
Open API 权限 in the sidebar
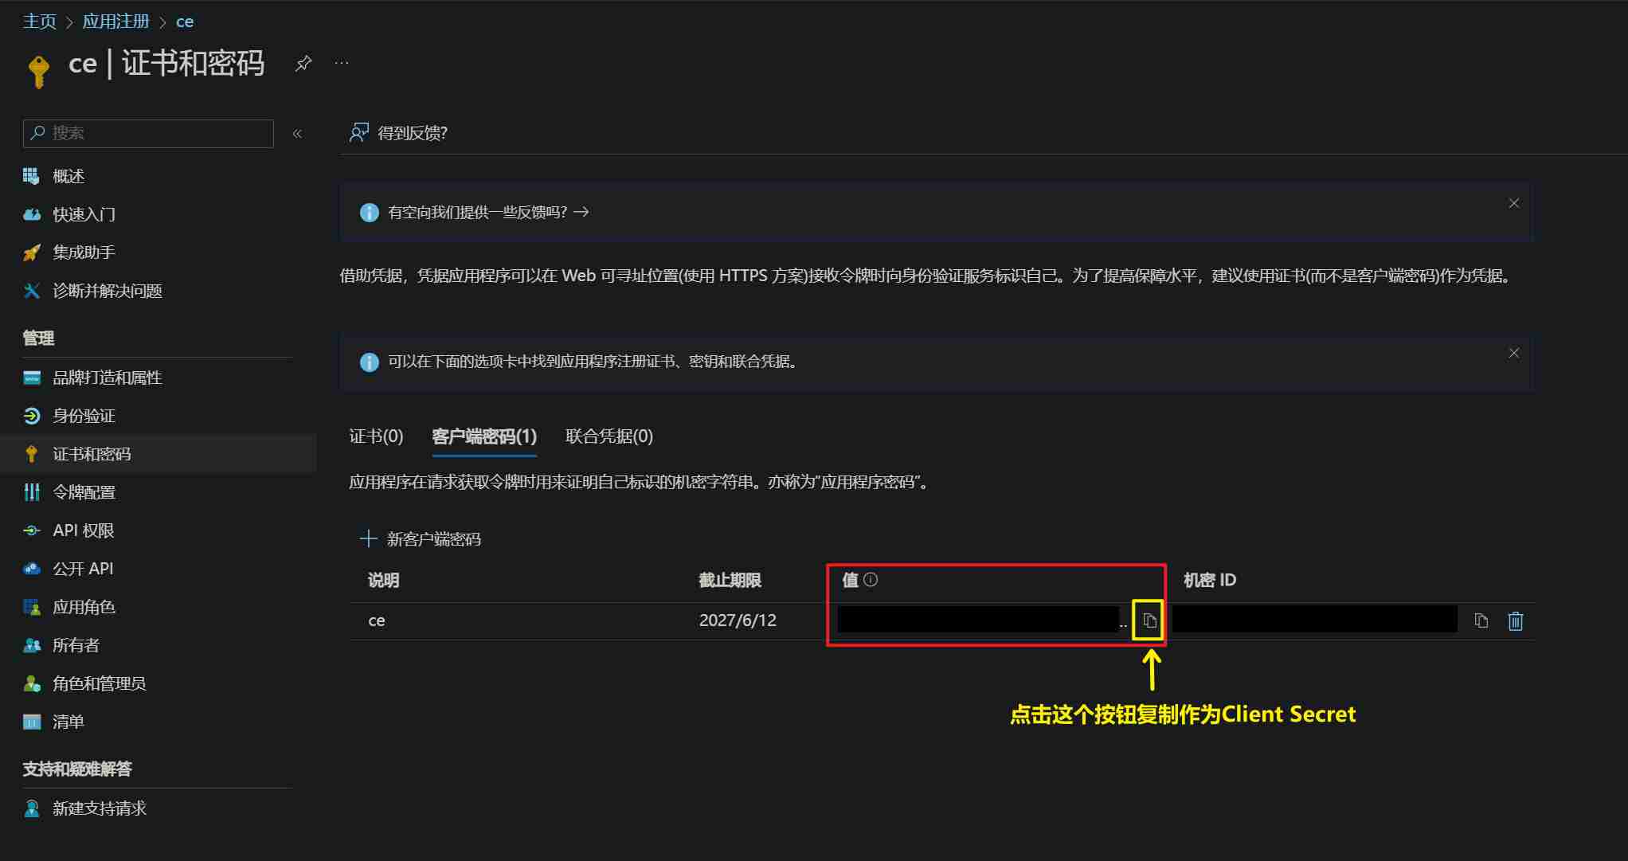83,530
